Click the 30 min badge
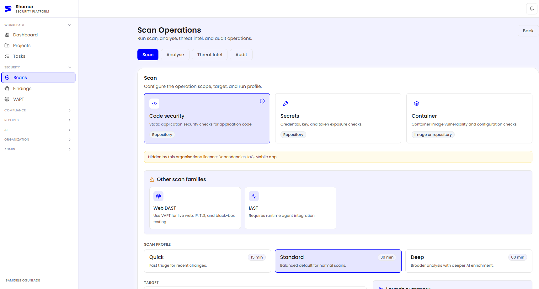Screen dimensions: 539x289 pos(387,257)
